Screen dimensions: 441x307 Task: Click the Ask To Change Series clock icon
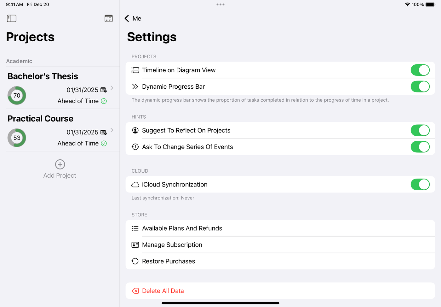(135, 147)
